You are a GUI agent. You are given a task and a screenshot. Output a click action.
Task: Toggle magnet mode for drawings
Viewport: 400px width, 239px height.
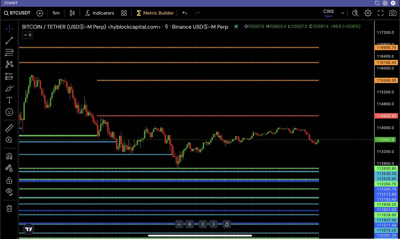point(9,156)
